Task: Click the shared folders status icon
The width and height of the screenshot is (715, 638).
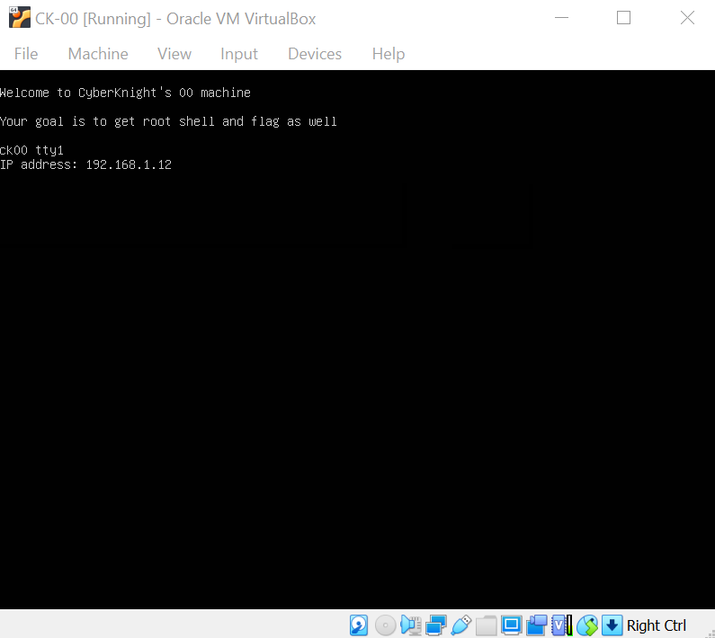Action: (487, 625)
